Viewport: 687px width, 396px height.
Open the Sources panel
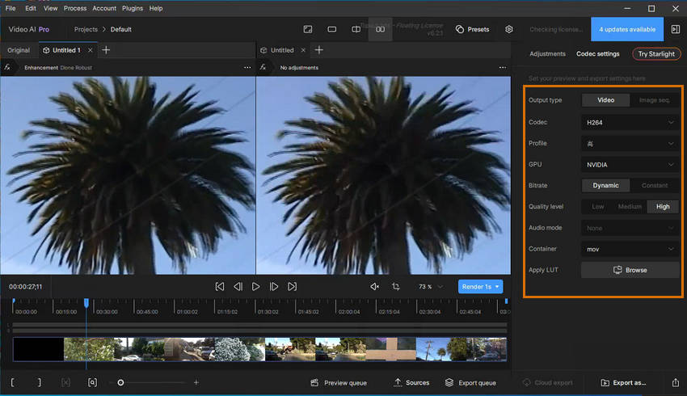pos(411,383)
